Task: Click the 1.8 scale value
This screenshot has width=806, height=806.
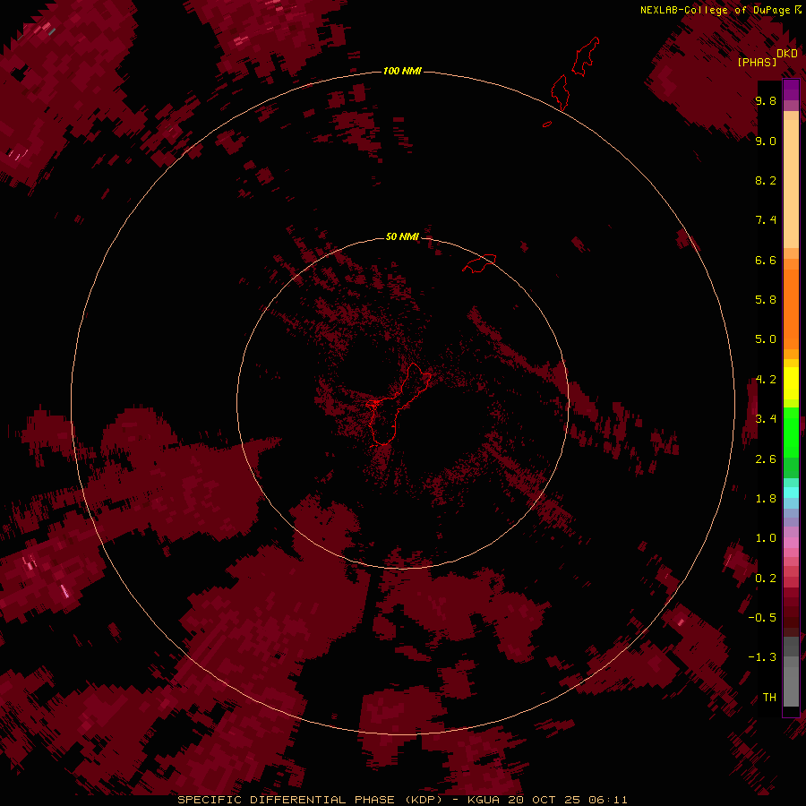Action: point(766,499)
